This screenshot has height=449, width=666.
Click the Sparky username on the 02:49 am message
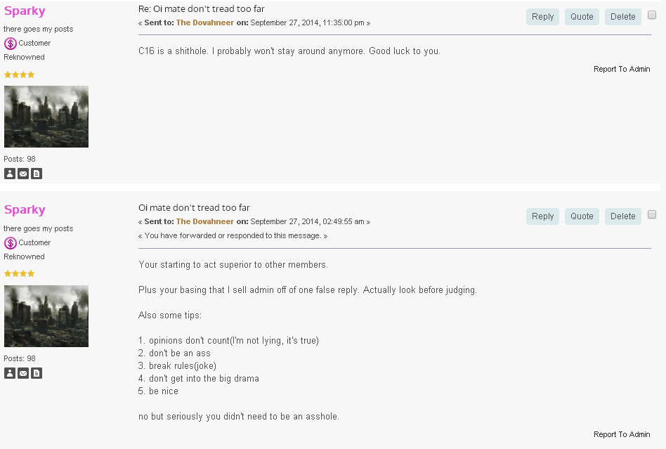pos(25,210)
